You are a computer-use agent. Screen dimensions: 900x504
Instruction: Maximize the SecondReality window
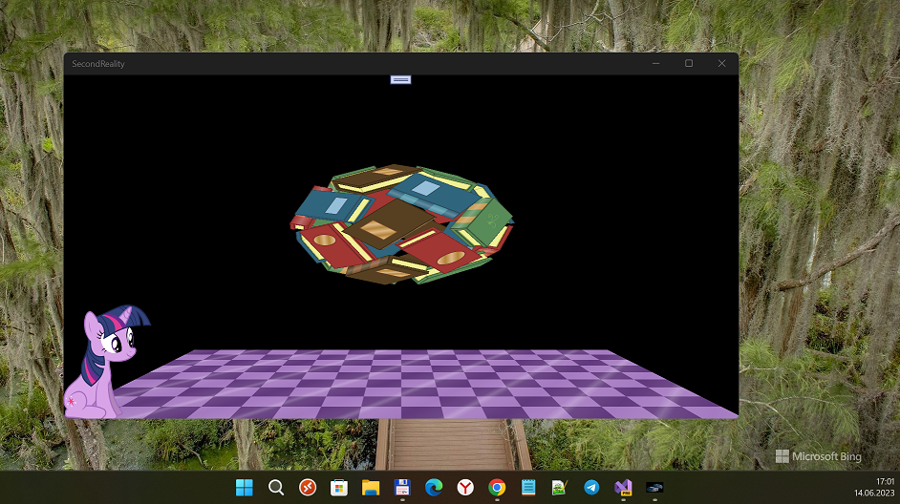(689, 64)
